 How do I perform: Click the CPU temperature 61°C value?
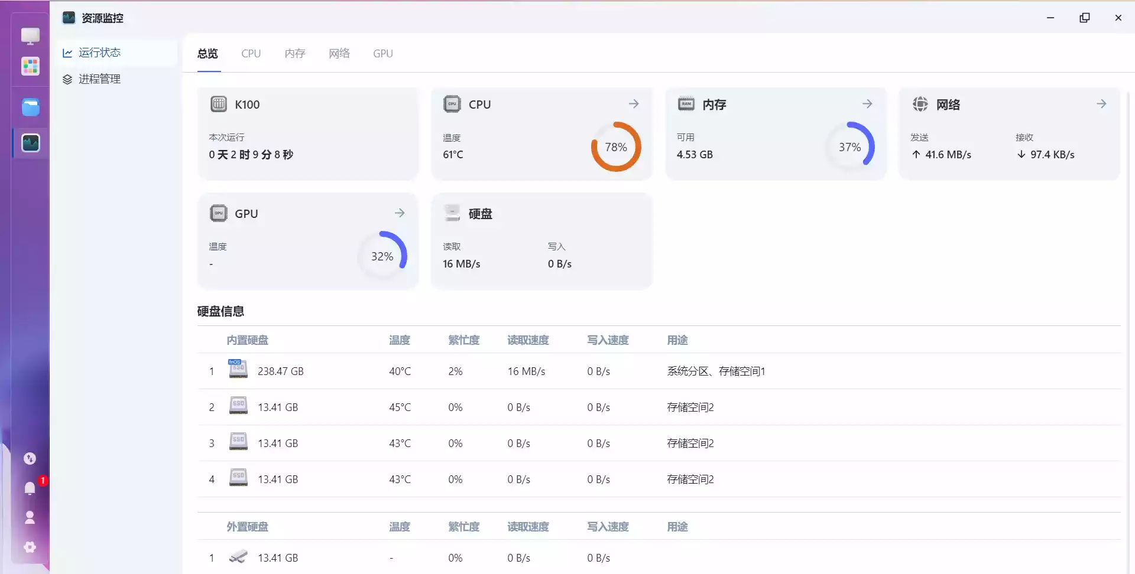coord(453,155)
